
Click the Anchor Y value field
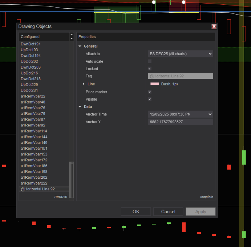[x=180, y=122]
